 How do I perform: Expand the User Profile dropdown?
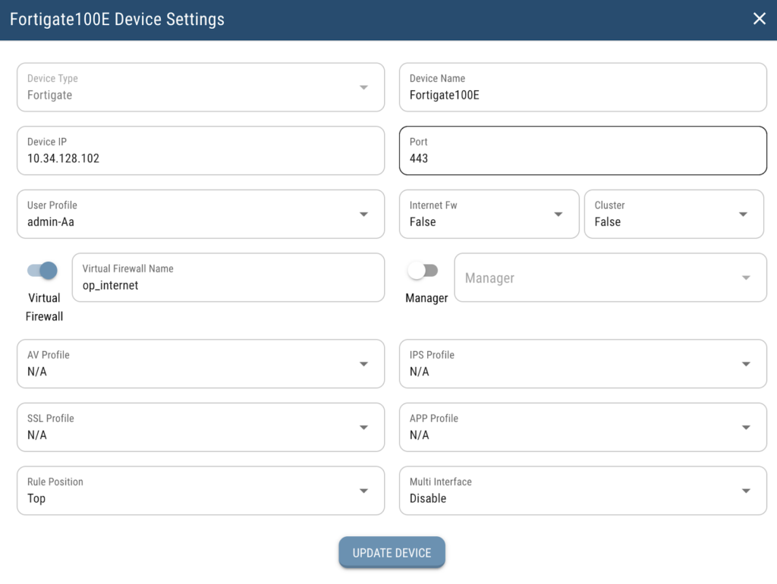[200, 214]
